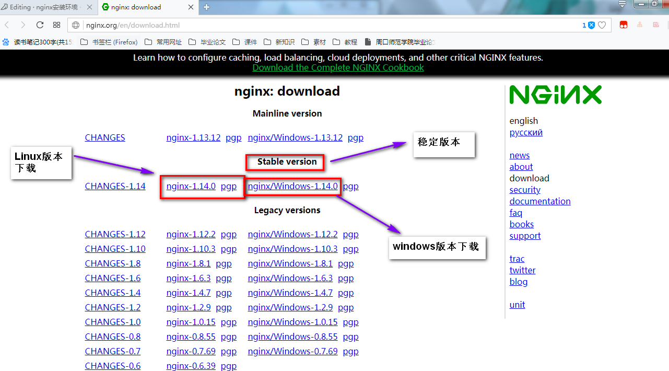Screen dimensions: 669x371
Task: Bookmark the page with the heart icon
Action: click(602, 25)
